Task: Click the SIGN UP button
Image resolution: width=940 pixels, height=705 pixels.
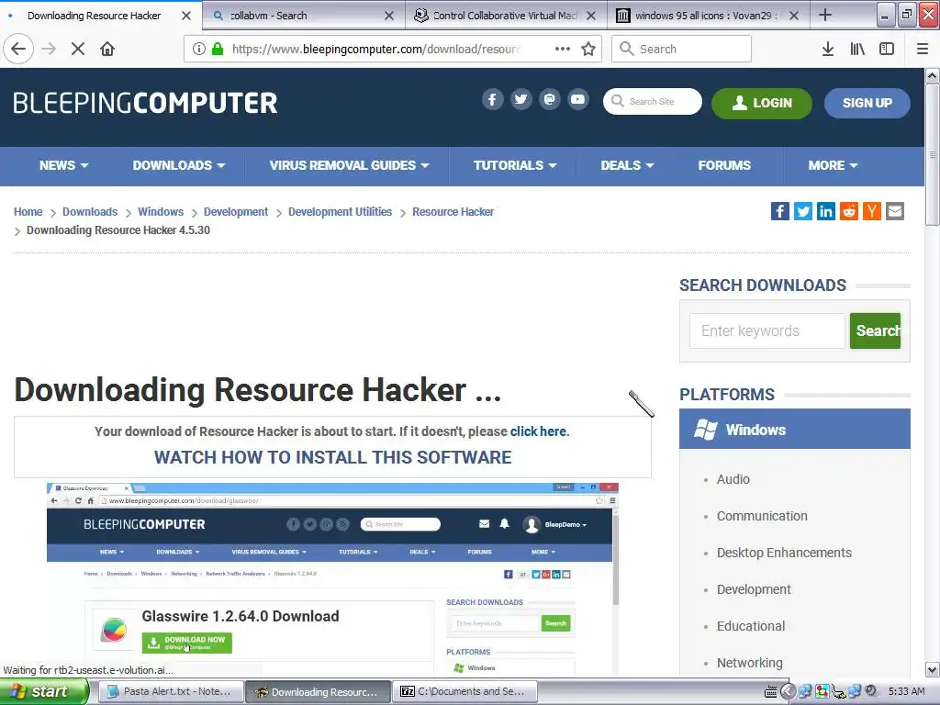Action: tap(867, 103)
